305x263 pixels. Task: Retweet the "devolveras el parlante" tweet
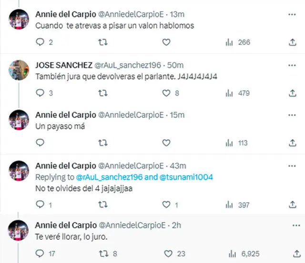click(x=102, y=93)
